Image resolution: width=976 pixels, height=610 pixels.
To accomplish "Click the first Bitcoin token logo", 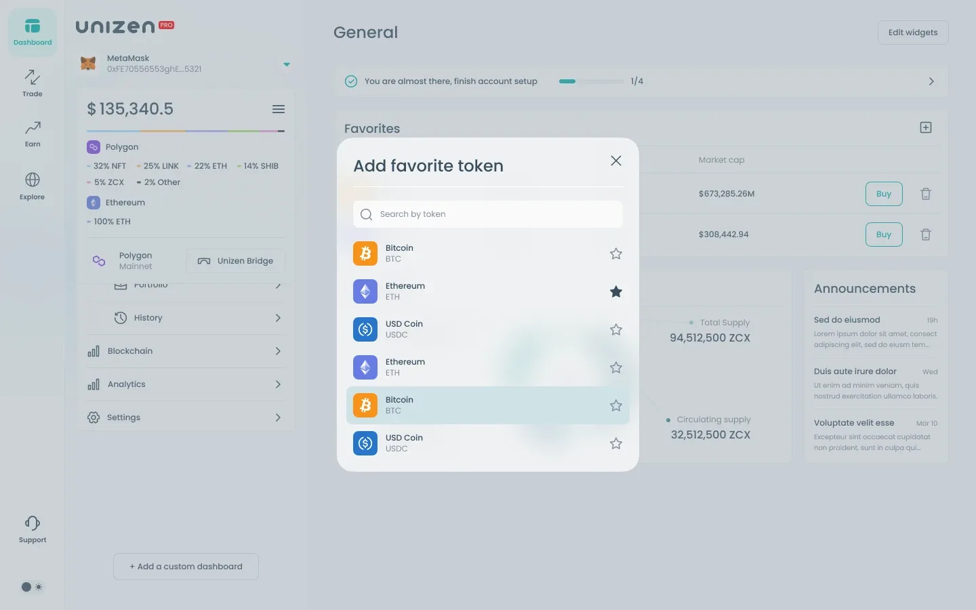I will click(365, 253).
